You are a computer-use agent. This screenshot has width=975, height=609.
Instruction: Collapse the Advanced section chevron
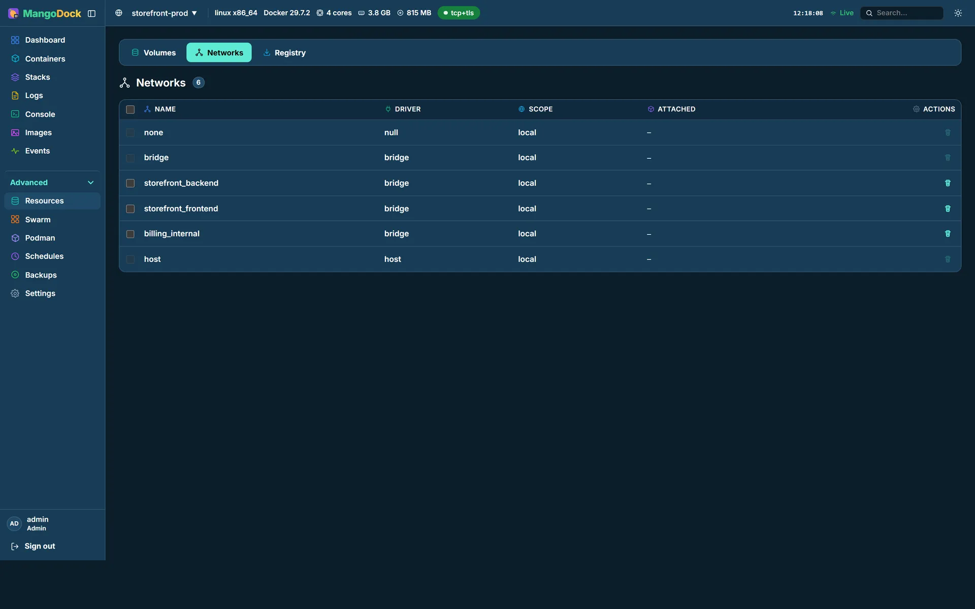click(x=91, y=183)
